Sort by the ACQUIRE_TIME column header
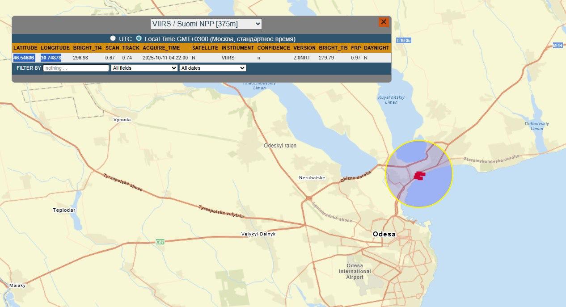Viewport: 566px width, 307px height. pos(161,48)
